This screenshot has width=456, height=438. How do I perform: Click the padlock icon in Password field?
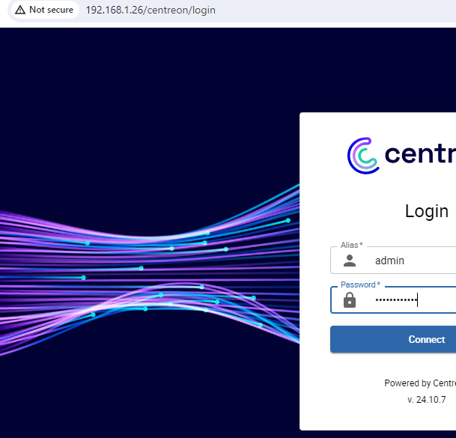(350, 299)
